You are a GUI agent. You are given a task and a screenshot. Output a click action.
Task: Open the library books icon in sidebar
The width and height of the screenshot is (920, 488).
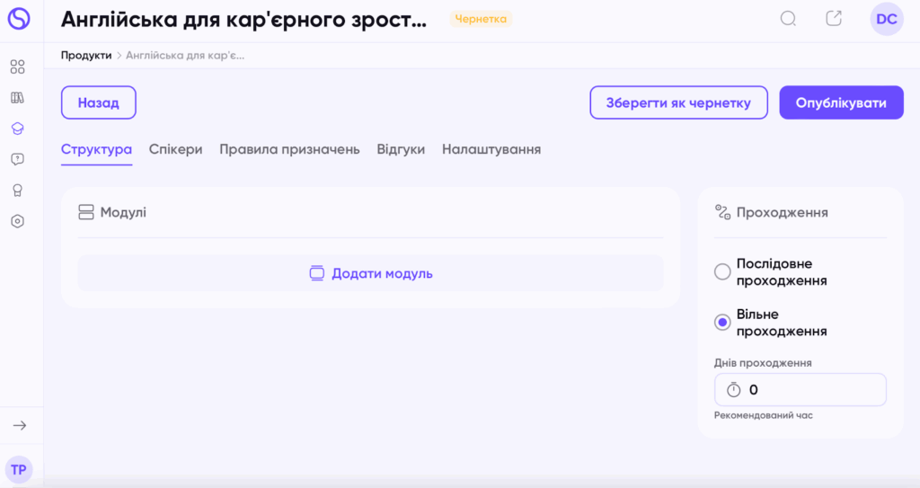[x=18, y=97]
